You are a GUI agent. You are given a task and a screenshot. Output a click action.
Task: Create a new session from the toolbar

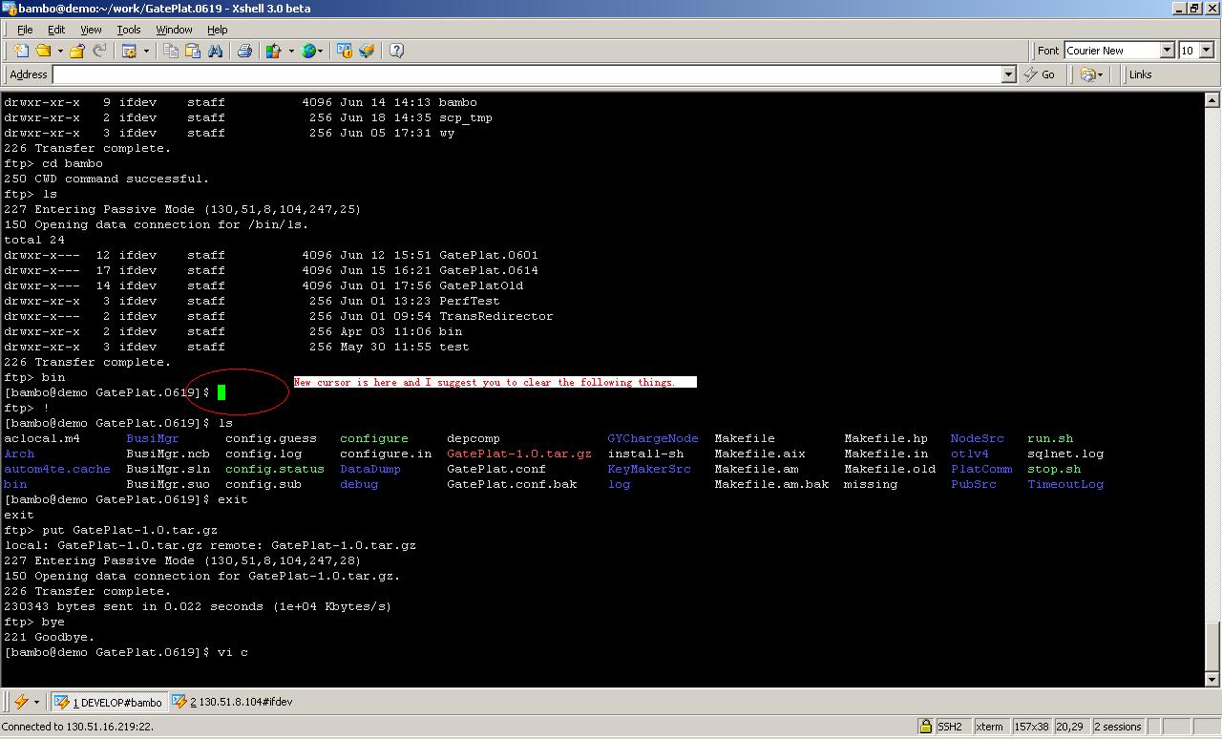(21, 50)
